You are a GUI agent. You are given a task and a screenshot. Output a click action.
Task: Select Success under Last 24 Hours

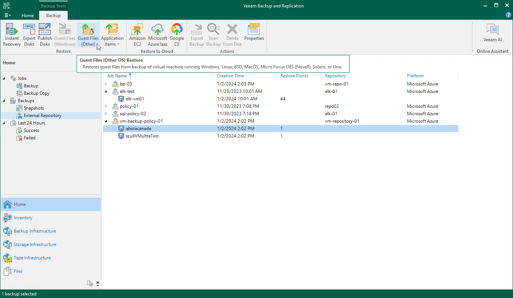31,130
